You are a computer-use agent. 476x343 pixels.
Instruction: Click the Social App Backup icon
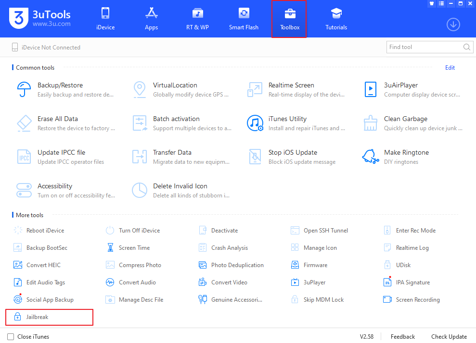coord(18,299)
